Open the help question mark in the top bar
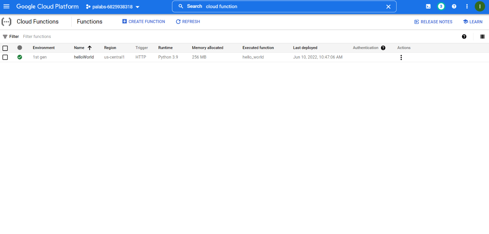 pos(454,6)
